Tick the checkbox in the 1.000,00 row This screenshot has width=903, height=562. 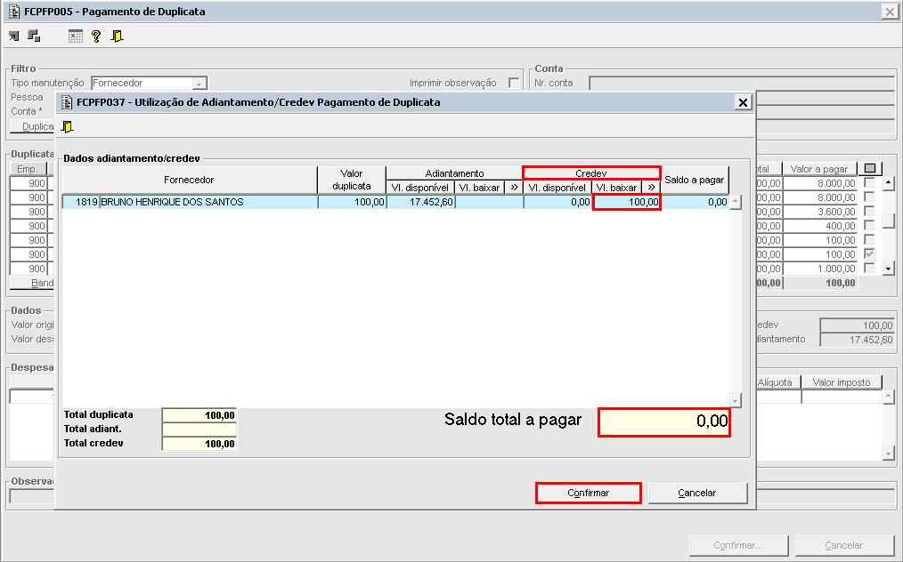869,268
